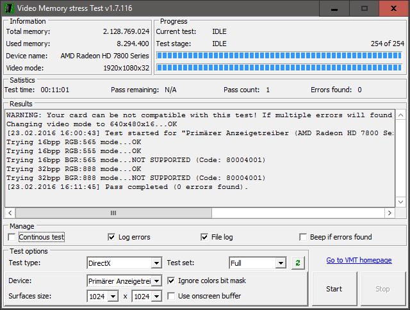Start the memory test

click(334, 289)
